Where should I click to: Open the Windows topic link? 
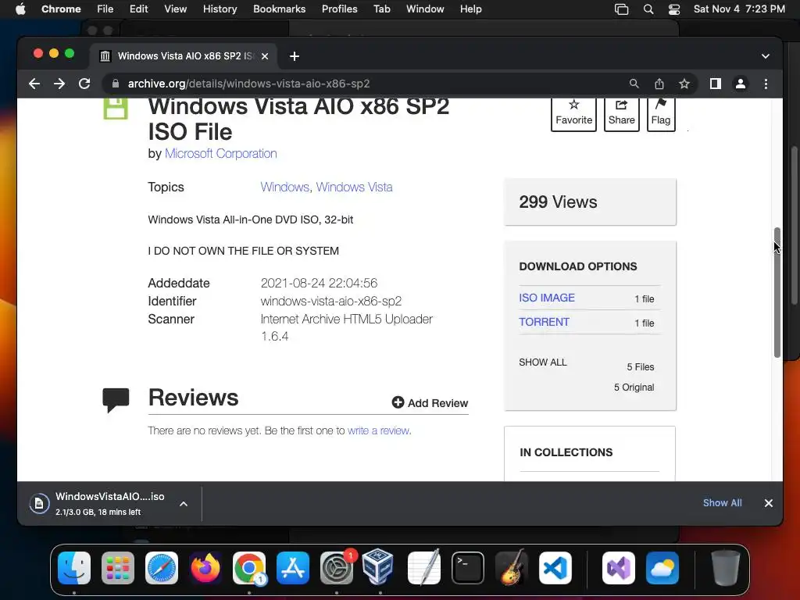(x=284, y=187)
